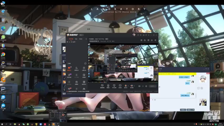Add a new scene with the plus icon
The width and height of the screenshot is (224, 126).
click(86, 39)
